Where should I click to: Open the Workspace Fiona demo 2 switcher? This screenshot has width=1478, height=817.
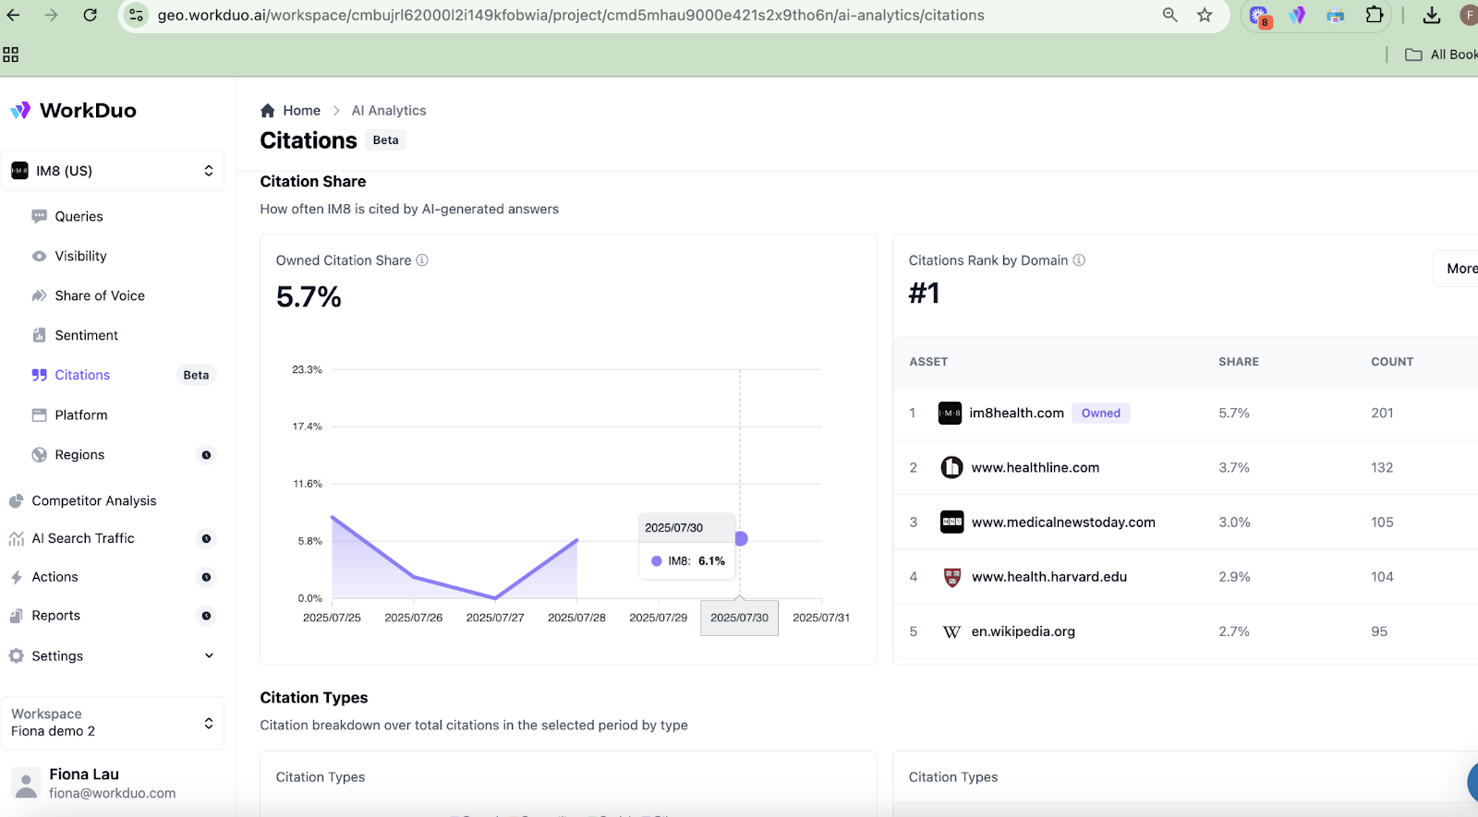pos(113,722)
